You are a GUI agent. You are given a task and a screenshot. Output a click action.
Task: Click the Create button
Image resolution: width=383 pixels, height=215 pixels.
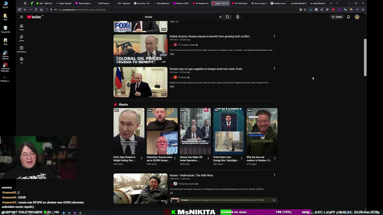pyautogui.click(x=337, y=17)
